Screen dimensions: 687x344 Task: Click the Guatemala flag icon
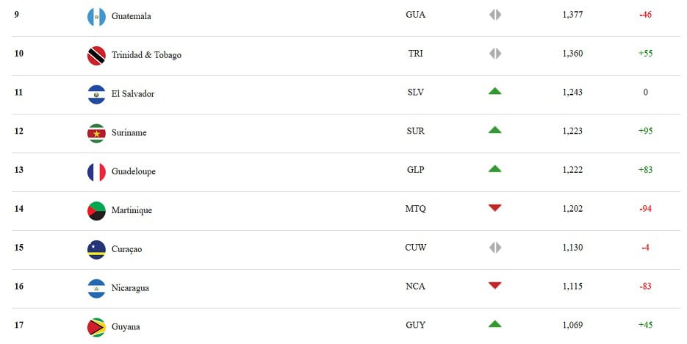point(96,16)
